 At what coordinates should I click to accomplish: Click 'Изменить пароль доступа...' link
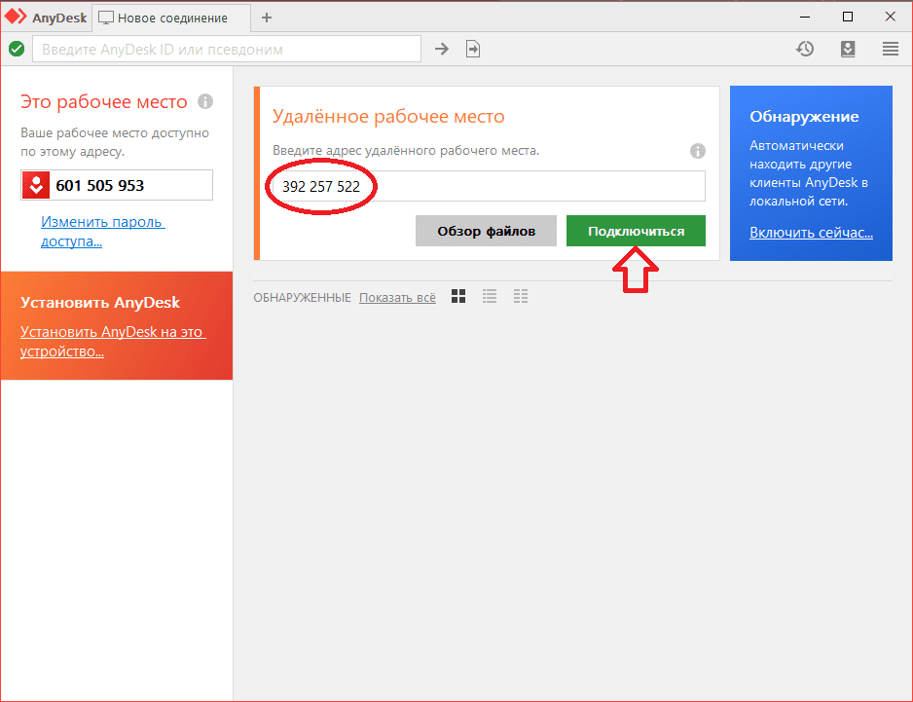pos(102,231)
